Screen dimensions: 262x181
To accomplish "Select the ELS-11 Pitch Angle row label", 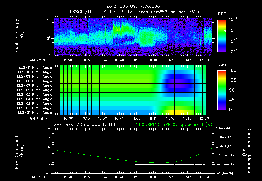I will click(x=35, y=68).
